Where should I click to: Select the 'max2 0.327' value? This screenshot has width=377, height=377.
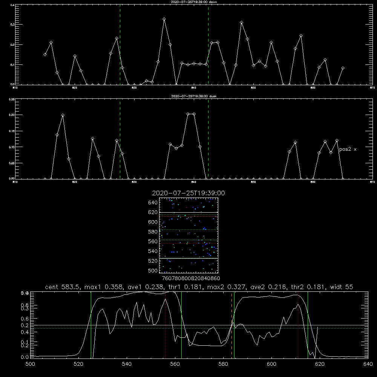(227, 287)
